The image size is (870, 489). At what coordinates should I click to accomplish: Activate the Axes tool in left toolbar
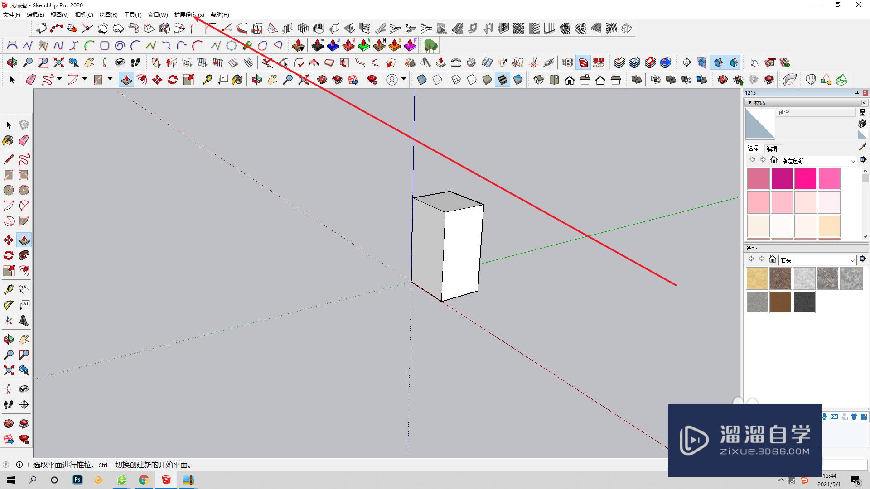[9, 321]
